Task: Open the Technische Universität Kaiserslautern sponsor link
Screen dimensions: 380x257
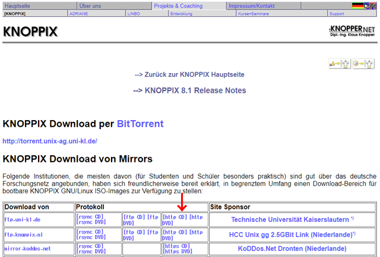Action: pos(290,220)
